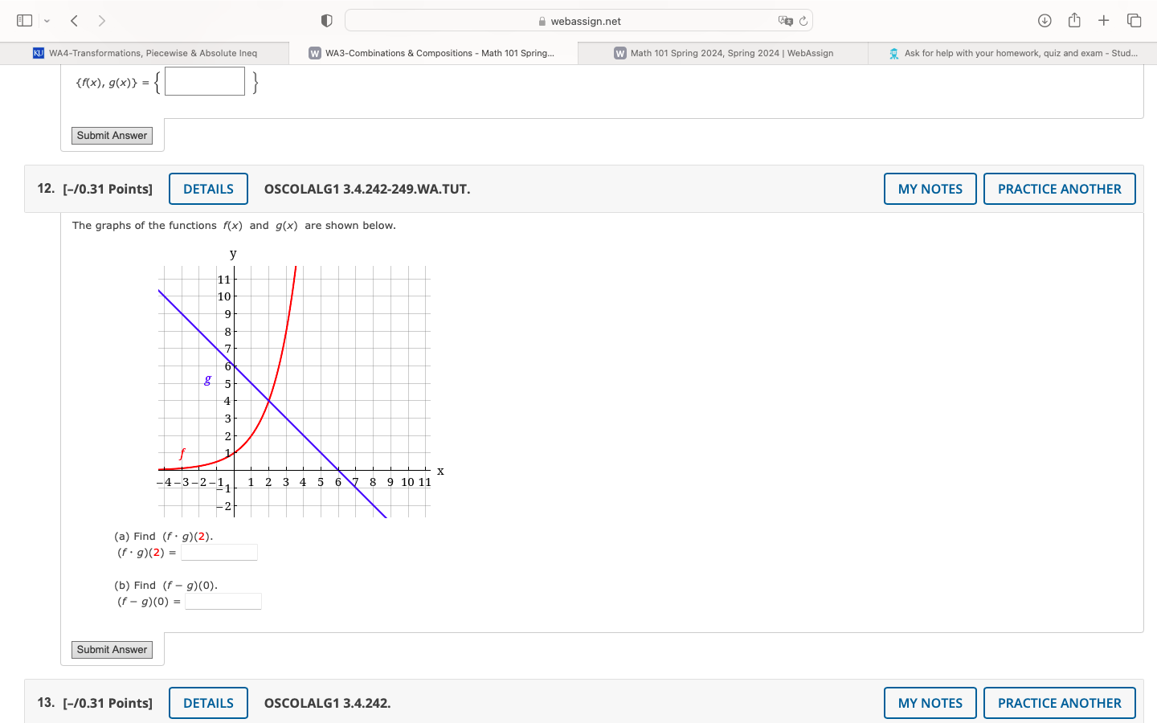Click the forward navigation arrow
The width and height of the screenshot is (1157, 723).
(x=101, y=21)
